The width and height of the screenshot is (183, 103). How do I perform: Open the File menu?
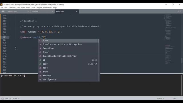coord(2,8)
